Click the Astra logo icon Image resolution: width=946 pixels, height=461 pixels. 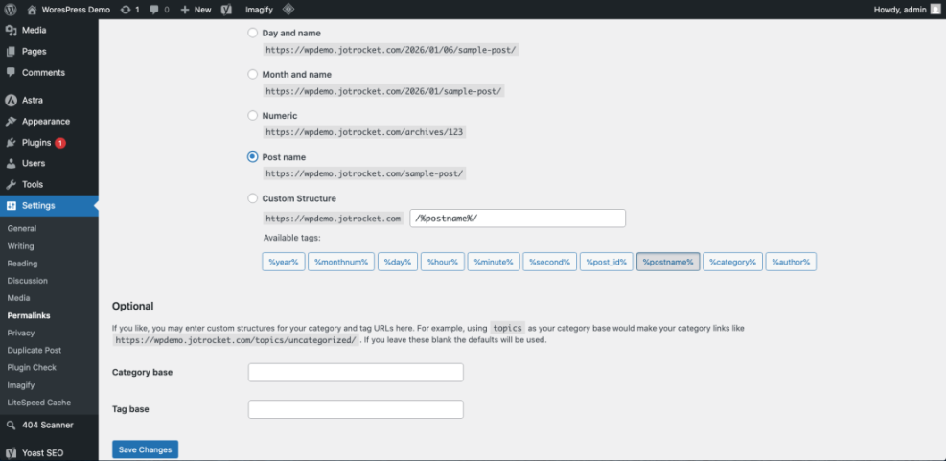11,101
